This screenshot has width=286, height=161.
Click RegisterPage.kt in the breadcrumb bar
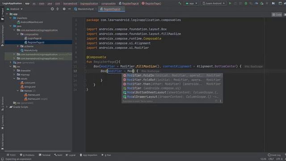(129, 3)
